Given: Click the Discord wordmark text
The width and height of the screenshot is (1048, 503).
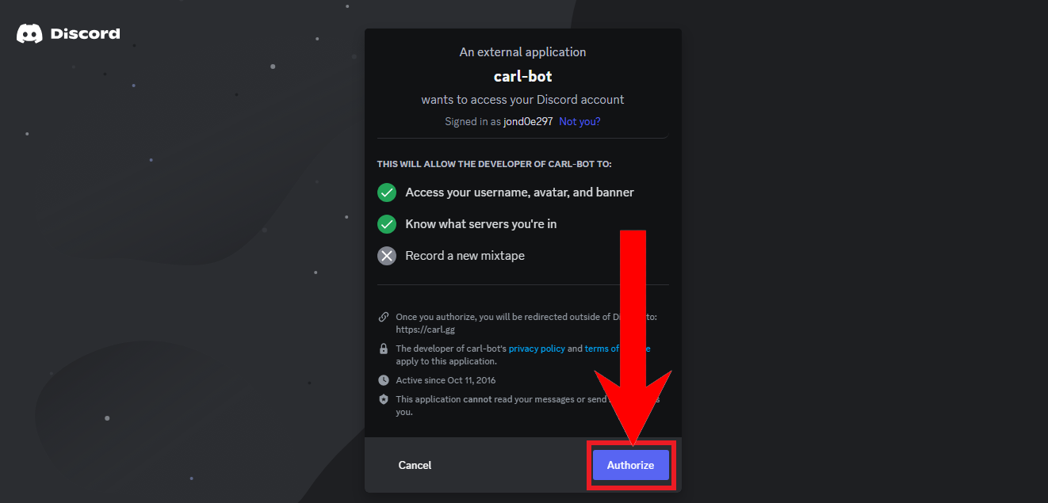Looking at the screenshot, I should [85, 34].
